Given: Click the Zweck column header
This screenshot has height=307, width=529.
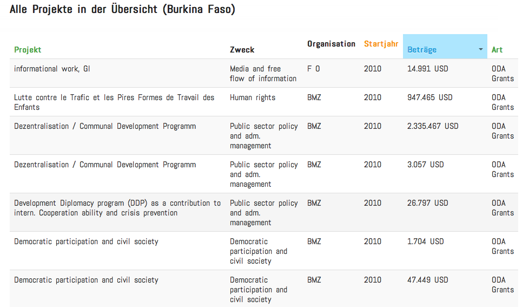Looking at the screenshot, I should [242, 50].
